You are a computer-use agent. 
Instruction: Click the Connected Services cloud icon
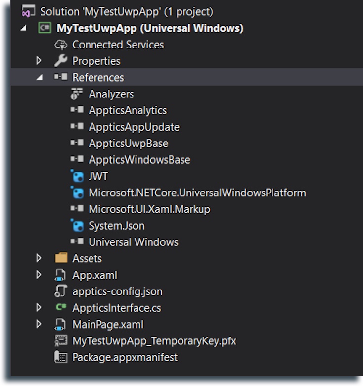[61, 45]
